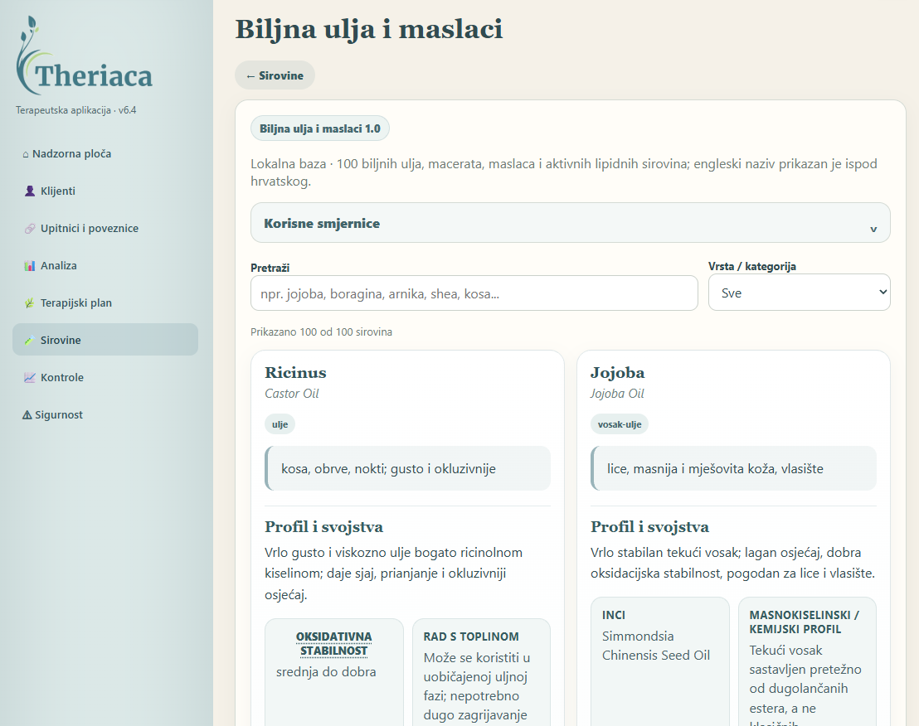Click the herb icon beside Terapijski plan
This screenshot has width=919, height=726.
pyautogui.click(x=29, y=302)
